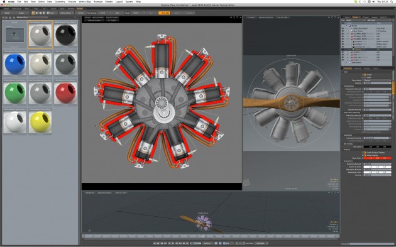Image resolution: width=396 pixels, height=247 pixels.
Task: Click the zoom icon in render preview viewport
Action: (x=237, y=18)
